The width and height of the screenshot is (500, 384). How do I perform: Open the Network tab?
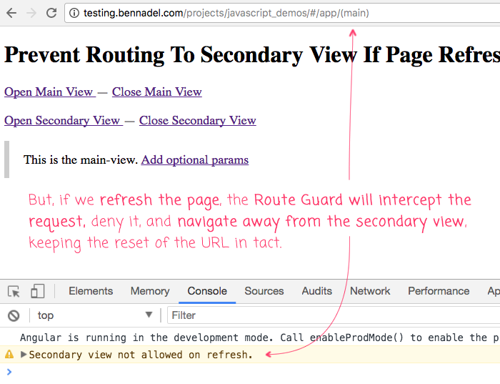(x=370, y=291)
